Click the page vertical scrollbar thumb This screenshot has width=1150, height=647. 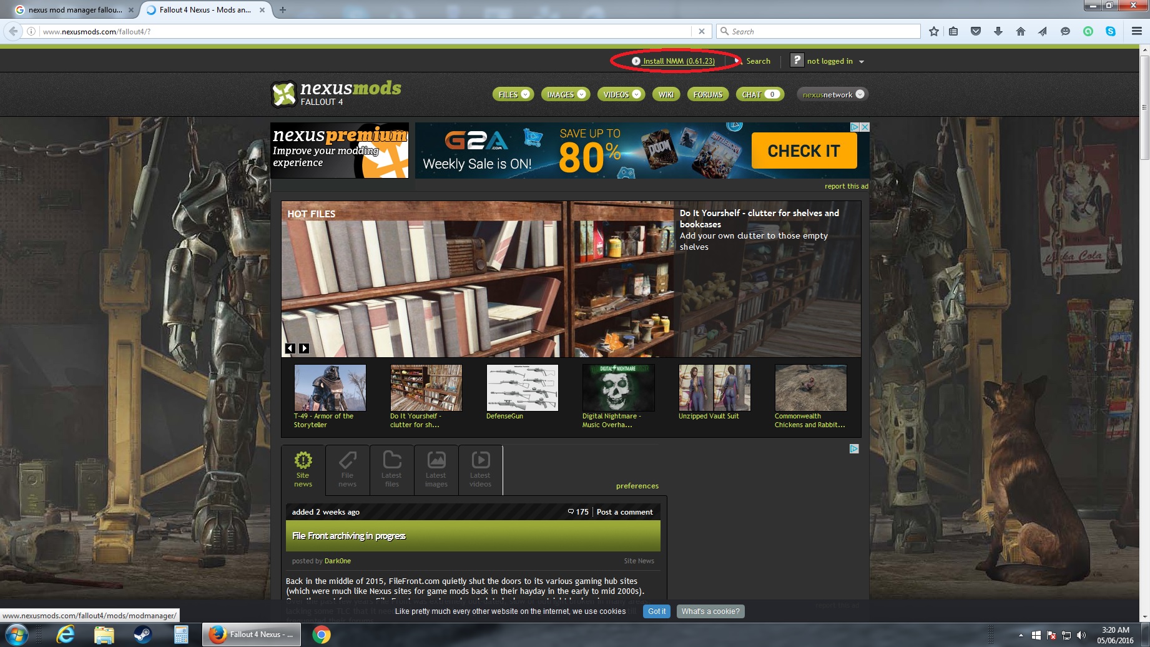1144,107
